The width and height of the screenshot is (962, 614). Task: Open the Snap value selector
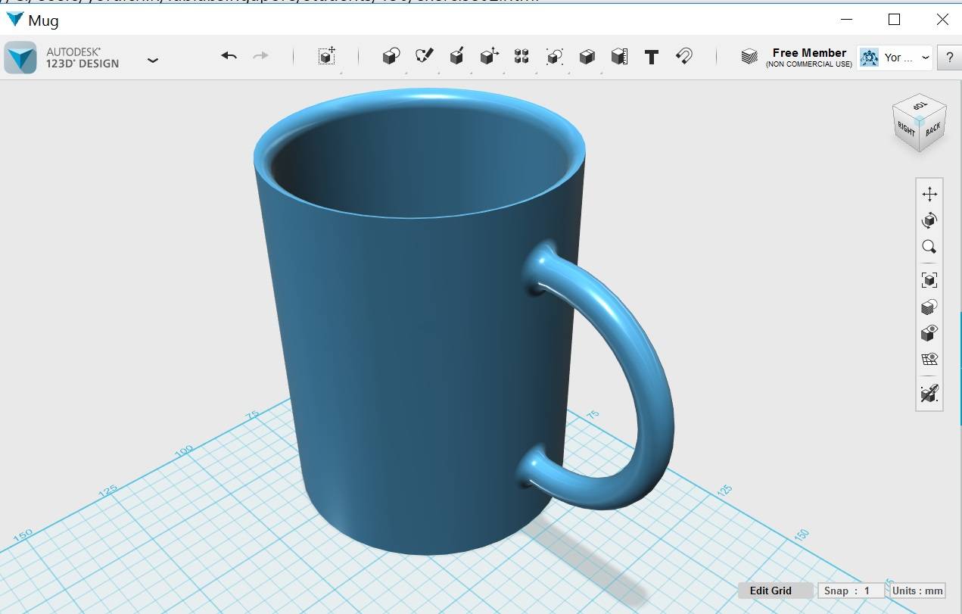[851, 591]
